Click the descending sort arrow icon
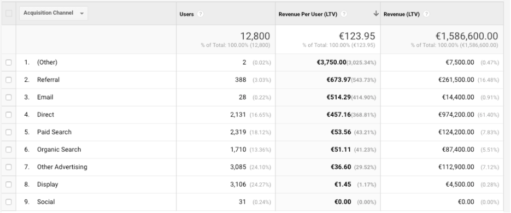 (376, 13)
